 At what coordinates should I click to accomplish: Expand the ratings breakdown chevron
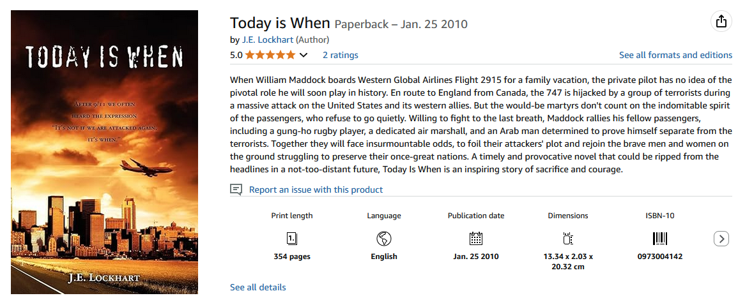304,55
